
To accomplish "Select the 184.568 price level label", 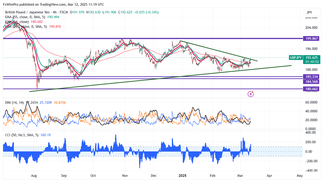I will click(x=312, y=82).
